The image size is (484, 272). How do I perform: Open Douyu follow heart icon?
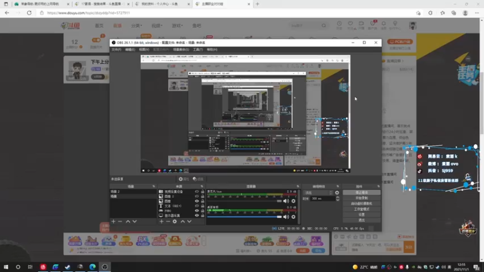[x=350, y=25]
